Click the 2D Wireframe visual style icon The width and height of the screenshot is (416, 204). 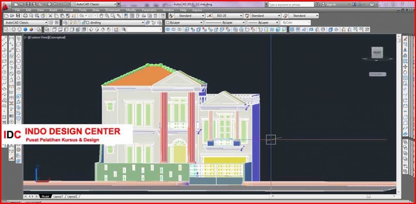point(6,30)
